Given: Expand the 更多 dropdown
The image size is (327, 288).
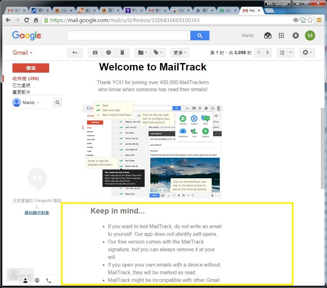Looking at the screenshot, I should tap(180, 53).
